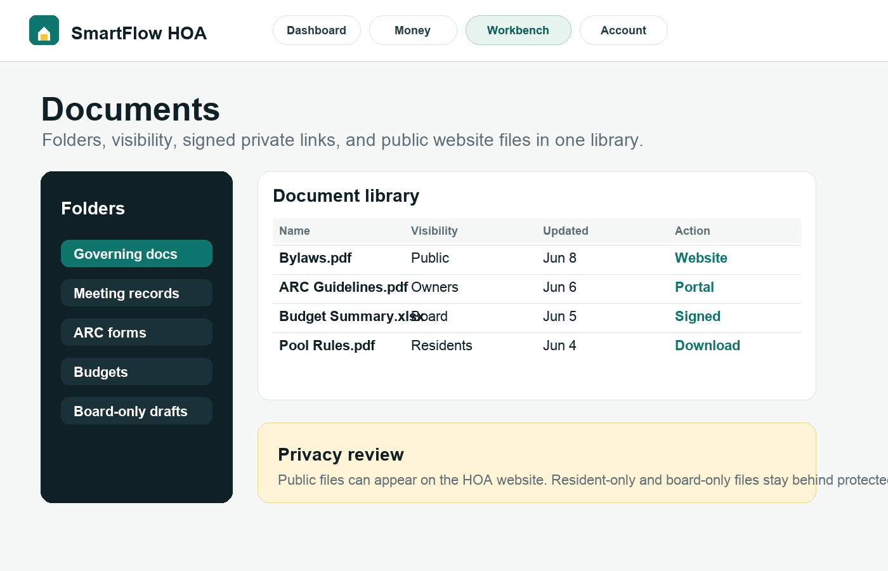
Task: Click the Website link for Bylaws.pdf
Action: click(x=701, y=258)
